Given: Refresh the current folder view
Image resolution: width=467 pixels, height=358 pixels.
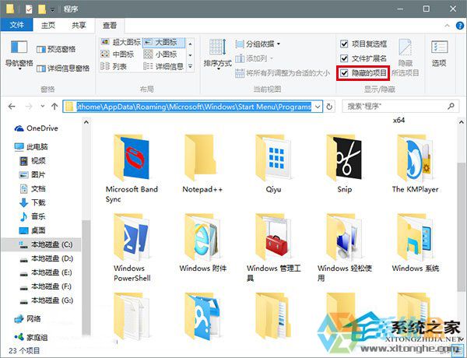Looking at the screenshot, I should click(x=329, y=107).
